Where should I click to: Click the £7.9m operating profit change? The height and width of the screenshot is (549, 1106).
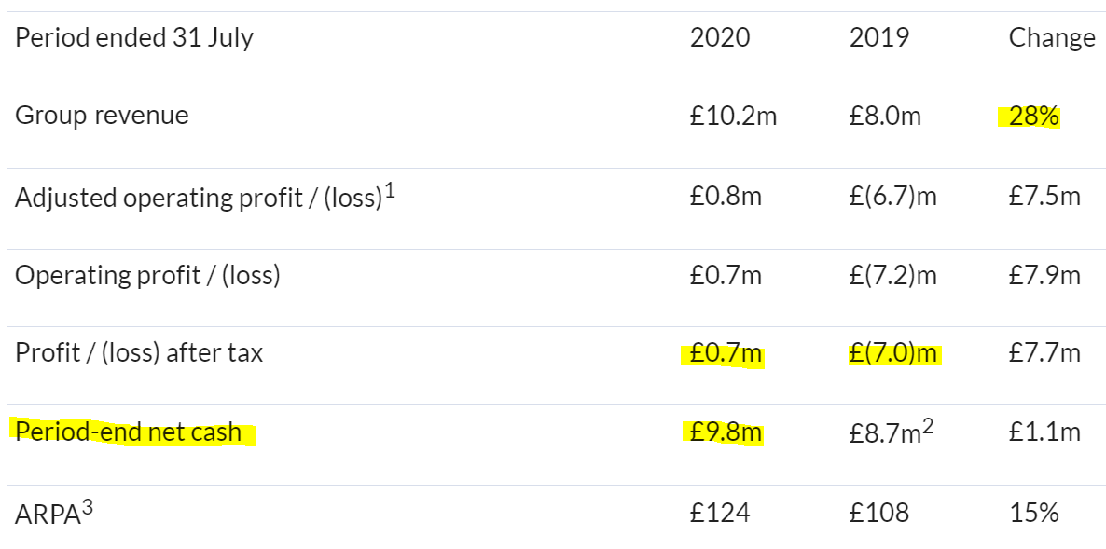1044,276
